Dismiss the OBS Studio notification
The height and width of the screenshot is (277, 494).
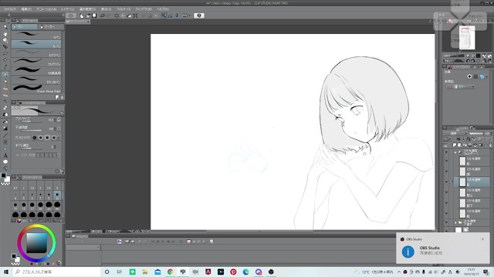tap(482, 239)
